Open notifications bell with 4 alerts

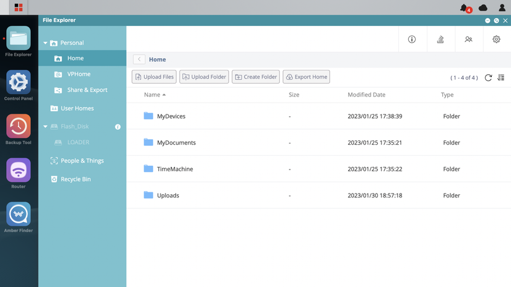[465, 8]
